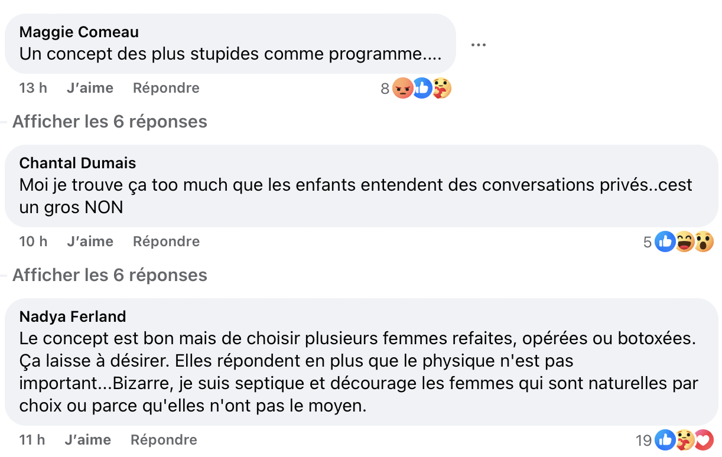Expand the 6 replies under Maggie's comment
The width and height of the screenshot is (722, 457).
pos(109,121)
